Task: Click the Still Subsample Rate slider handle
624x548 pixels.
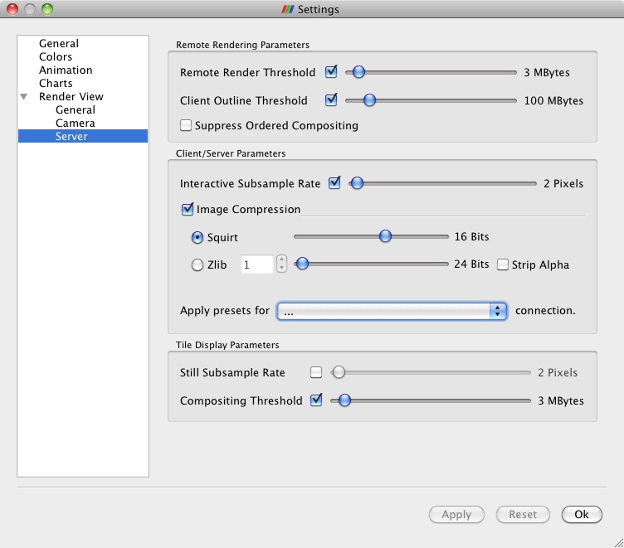Action: pos(339,372)
